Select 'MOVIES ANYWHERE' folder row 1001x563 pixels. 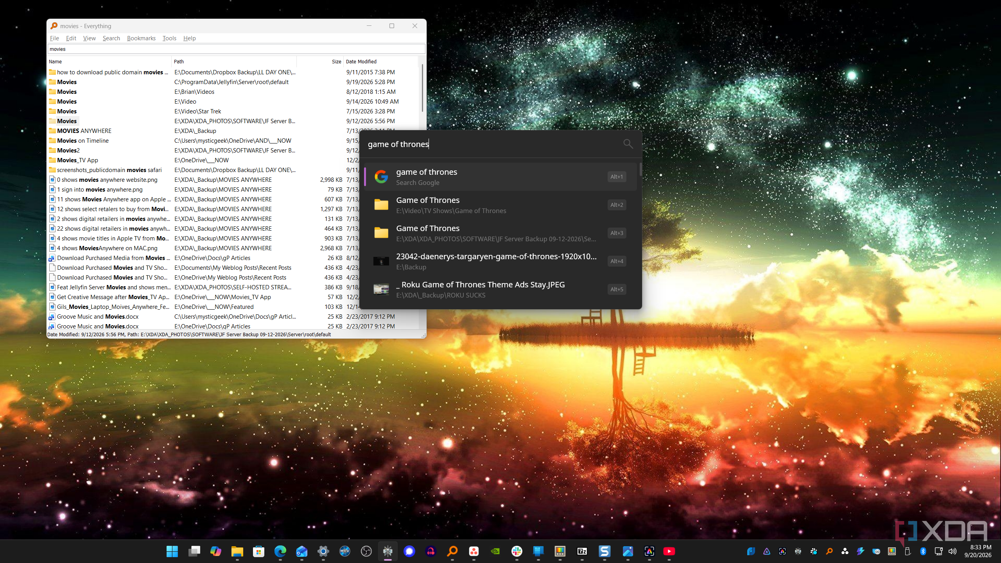(203, 131)
